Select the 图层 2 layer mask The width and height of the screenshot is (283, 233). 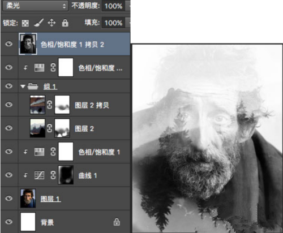click(62, 128)
